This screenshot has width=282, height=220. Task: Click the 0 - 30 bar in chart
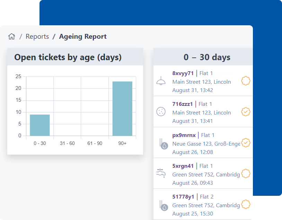click(x=40, y=125)
